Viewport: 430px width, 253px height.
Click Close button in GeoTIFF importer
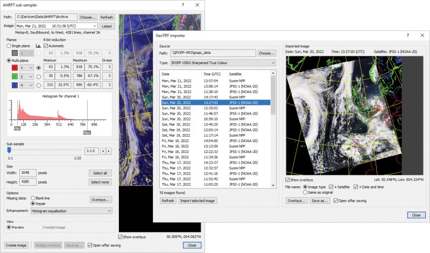pos(417,215)
